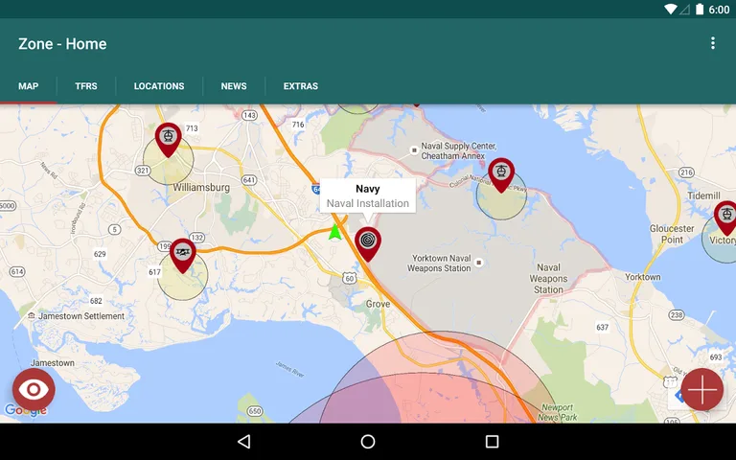
Task: Tap the Jamestown label
Action: [x=53, y=363]
